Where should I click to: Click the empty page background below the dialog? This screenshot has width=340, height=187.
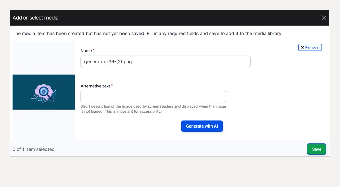[170, 172]
